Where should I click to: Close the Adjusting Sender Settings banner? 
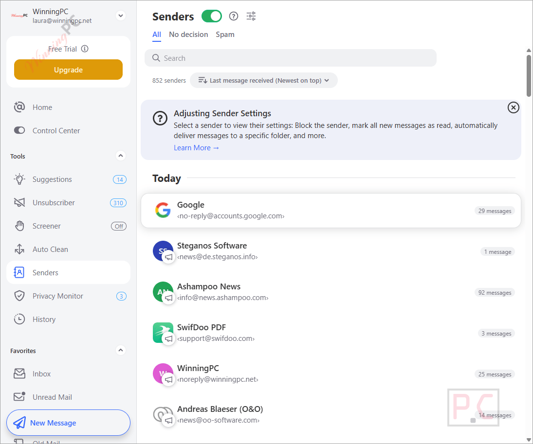click(513, 107)
